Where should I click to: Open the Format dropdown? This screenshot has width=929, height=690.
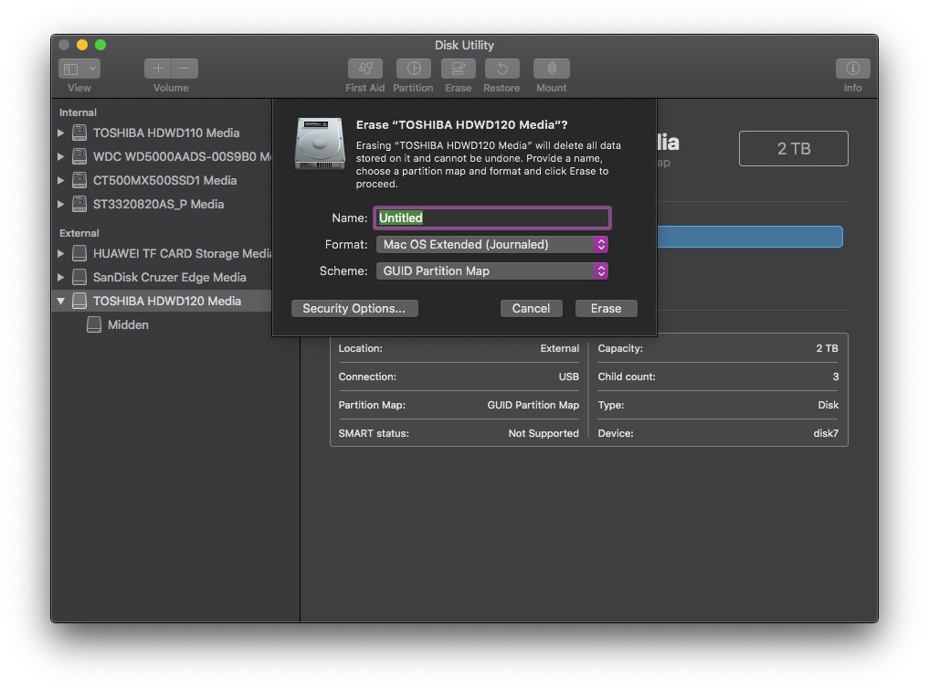coord(491,244)
